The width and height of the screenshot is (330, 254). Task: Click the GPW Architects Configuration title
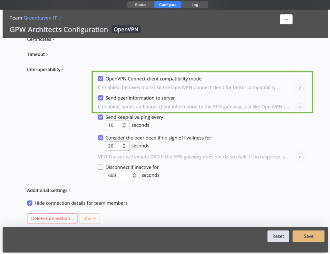pyautogui.click(x=59, y=30)
